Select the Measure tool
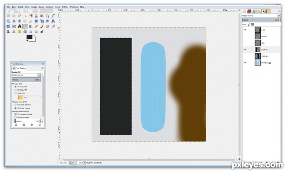This screenshot has width=285, height=171. [14, 21]
